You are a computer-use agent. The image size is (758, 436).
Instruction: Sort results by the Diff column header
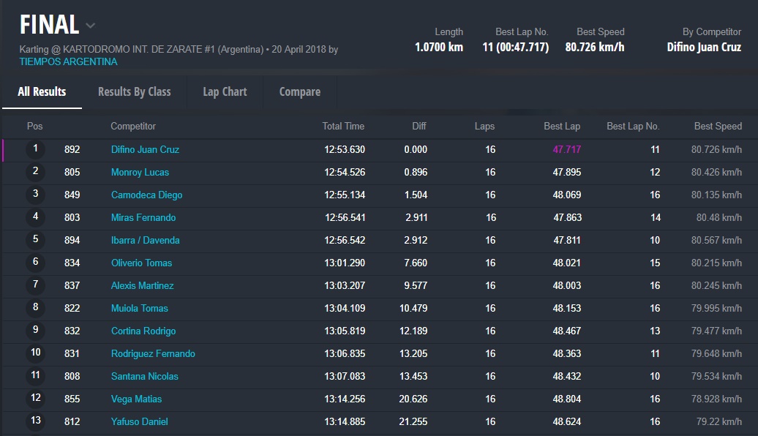(x=419, y=126)
